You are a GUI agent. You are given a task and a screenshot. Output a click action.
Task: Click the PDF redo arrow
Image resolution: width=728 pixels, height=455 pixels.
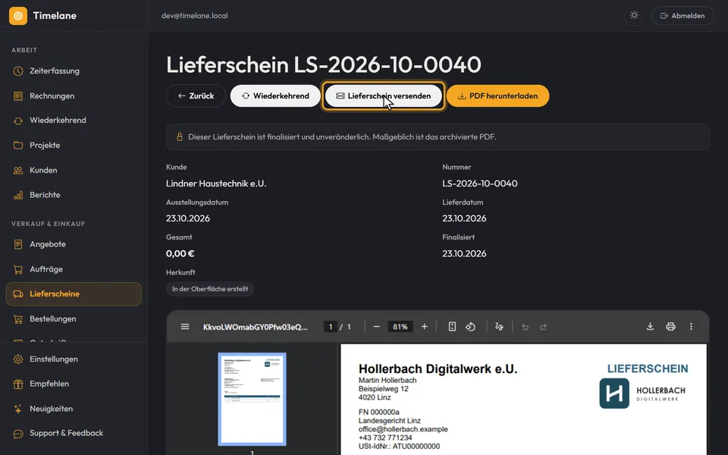click(x=543, y=327)
